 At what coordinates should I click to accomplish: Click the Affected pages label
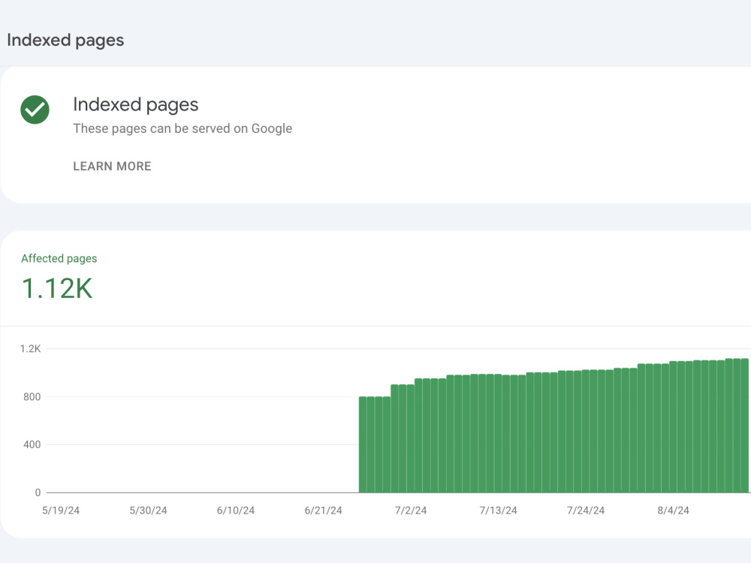tap(59, 258)
